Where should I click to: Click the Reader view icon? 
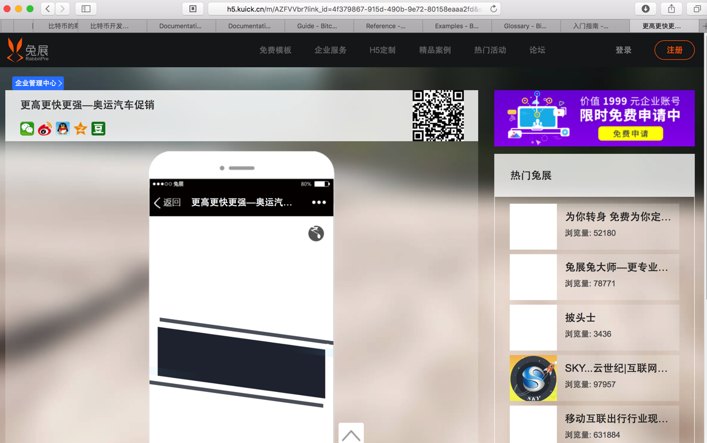(x=193, y=9)
